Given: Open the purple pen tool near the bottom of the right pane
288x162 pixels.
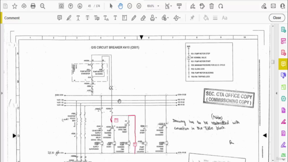Looking at the screenshot, I should pos(283,145).
